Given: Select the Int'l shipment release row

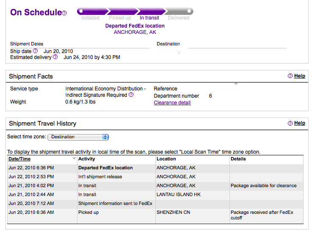Looking at the screenshot, I should (155, 177).
